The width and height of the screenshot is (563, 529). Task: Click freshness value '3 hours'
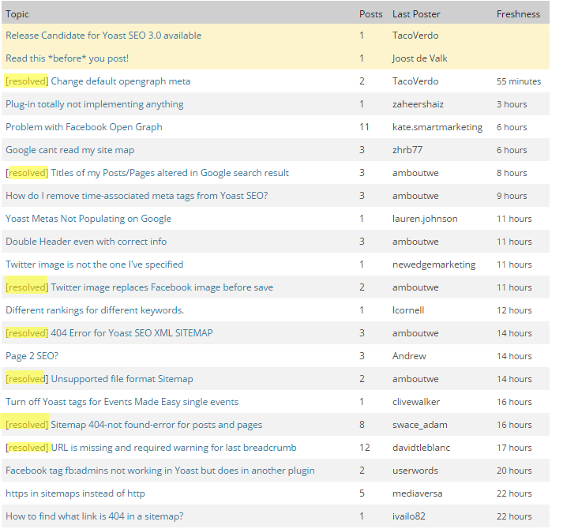click(512, 104)
